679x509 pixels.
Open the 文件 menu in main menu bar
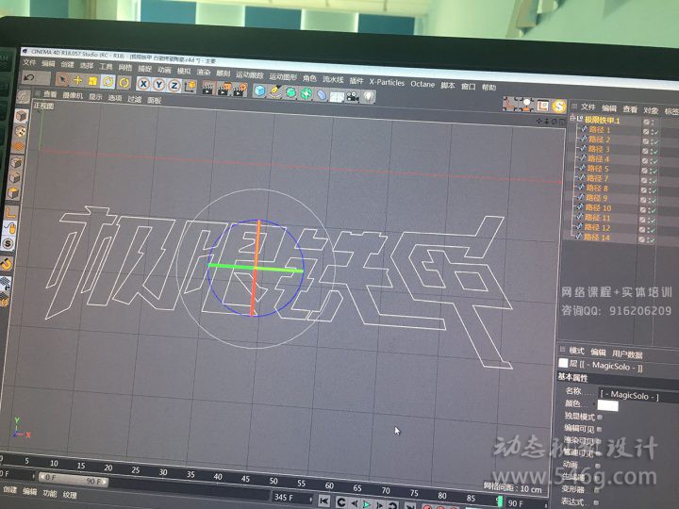(x=29, y=63)
